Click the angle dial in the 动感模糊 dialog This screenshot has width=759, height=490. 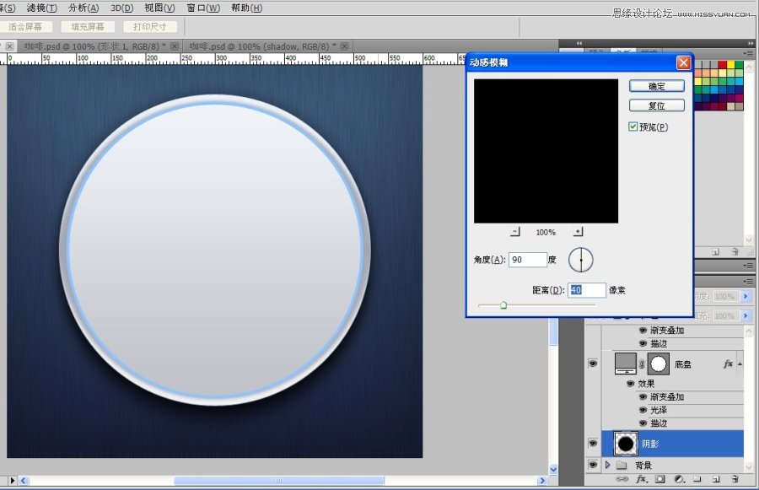click(580, 260)
